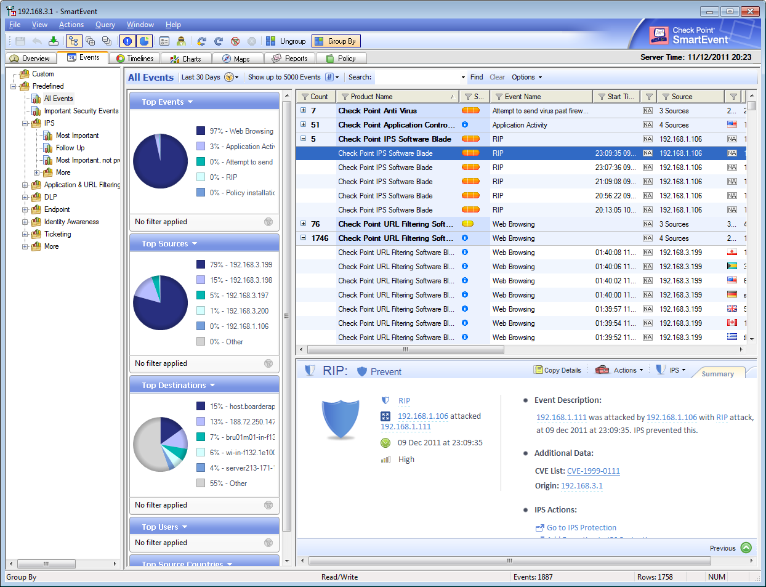
Task: Open the Last 30 Days time dropdown
Action: point(232,77)
